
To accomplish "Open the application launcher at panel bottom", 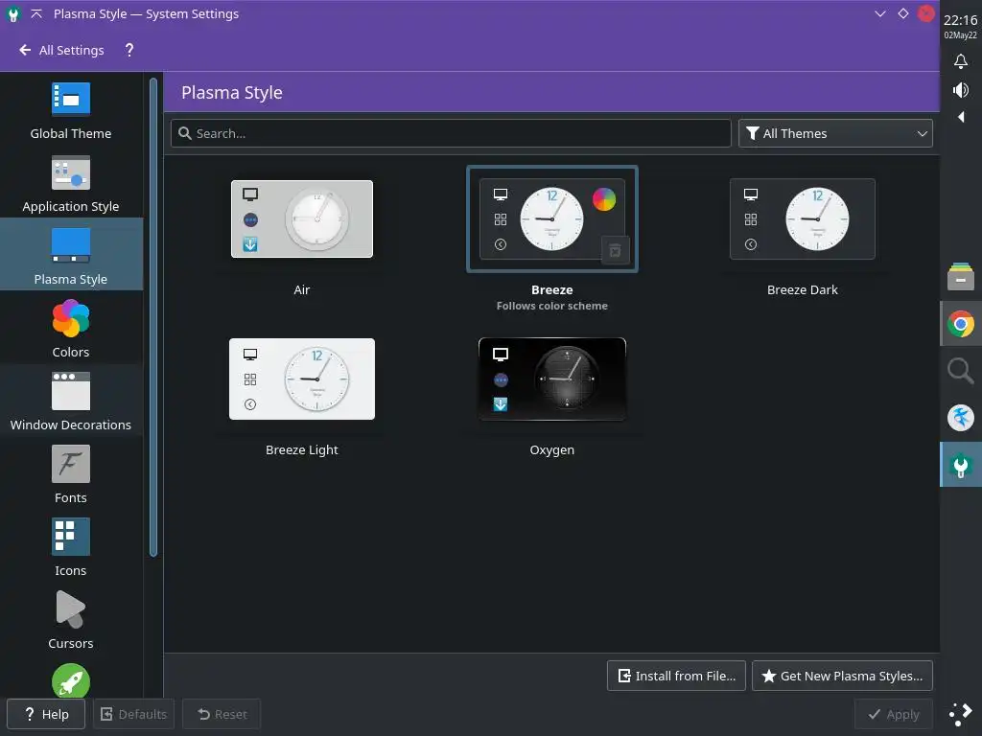I will pos(960,714).
